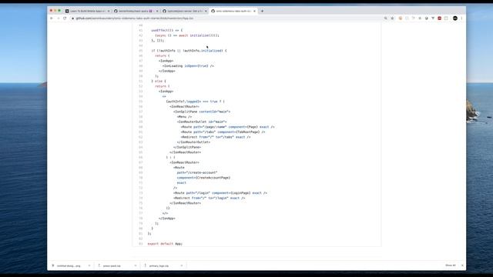The width and height of the screenshot is (493, 277).
Task: Click the '} else {' code line
Action: pyautogui.click(x=159, y=81)
